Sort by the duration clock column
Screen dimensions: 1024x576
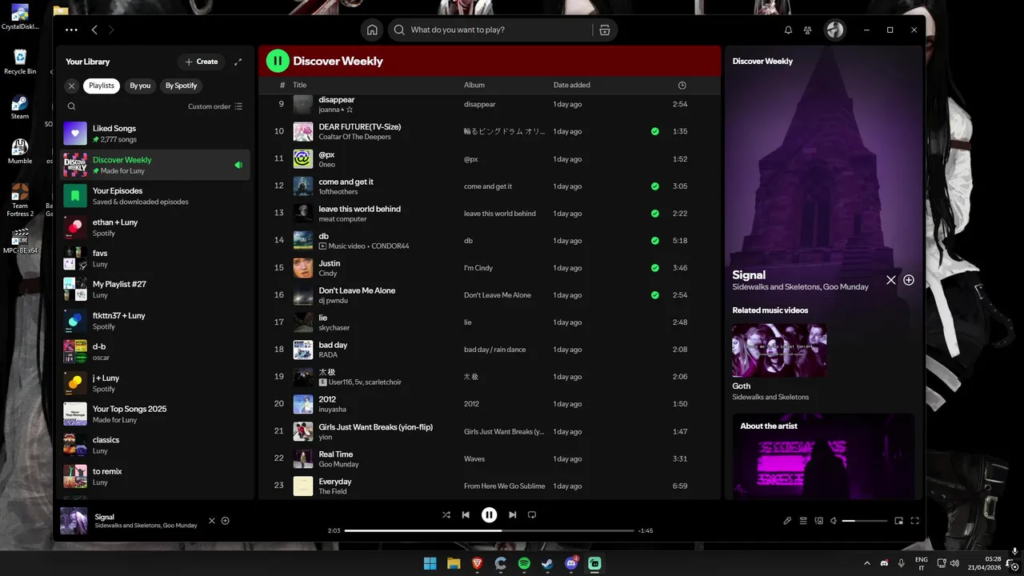click(682, 85)
